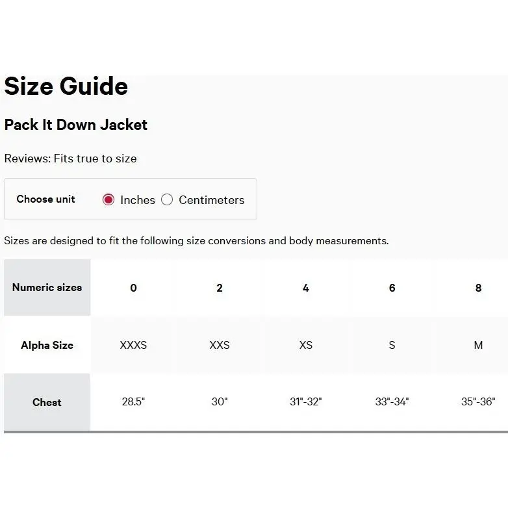
Task: Select numeric size 6 column heading
Action: point(392,288)
